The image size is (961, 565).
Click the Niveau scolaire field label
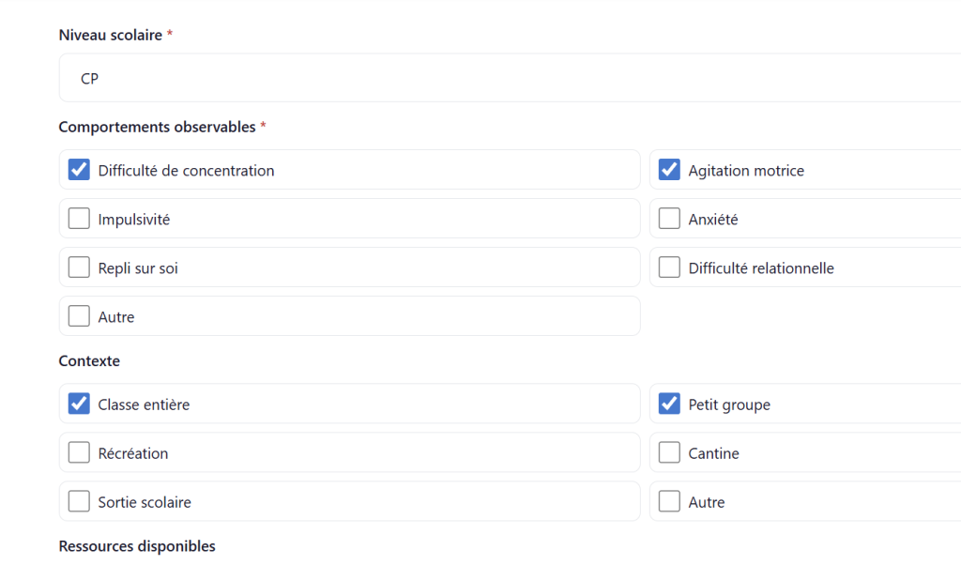point(110,35)
